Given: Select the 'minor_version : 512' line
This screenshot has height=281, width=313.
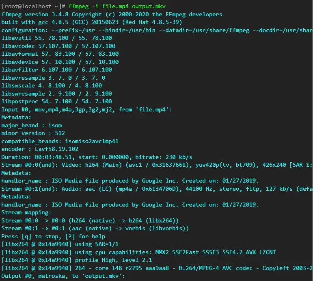Looking at the screenshot, I should tap(33, 133).
